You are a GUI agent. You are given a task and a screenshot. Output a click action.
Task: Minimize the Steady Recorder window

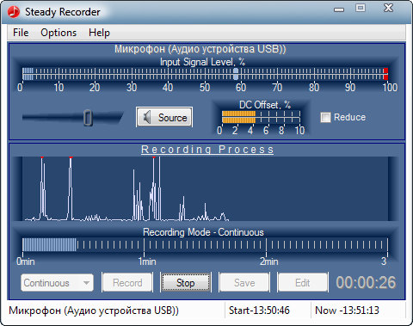pyautogui.click(x=339, y=9)
